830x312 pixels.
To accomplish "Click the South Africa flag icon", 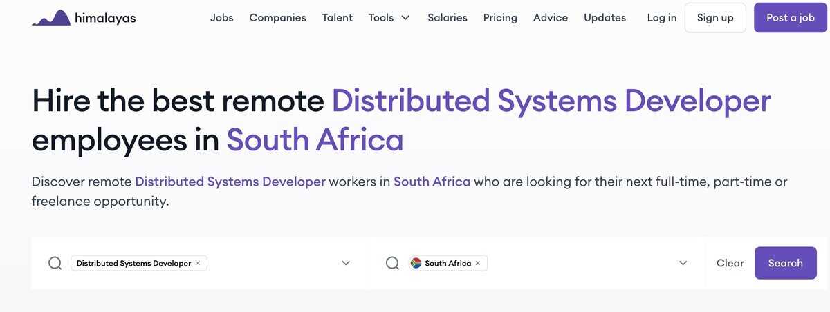I will coord(416,263).
